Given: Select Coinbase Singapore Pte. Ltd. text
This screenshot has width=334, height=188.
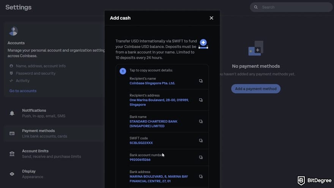Looking at the screenshot, I should [x=152, y=83].
